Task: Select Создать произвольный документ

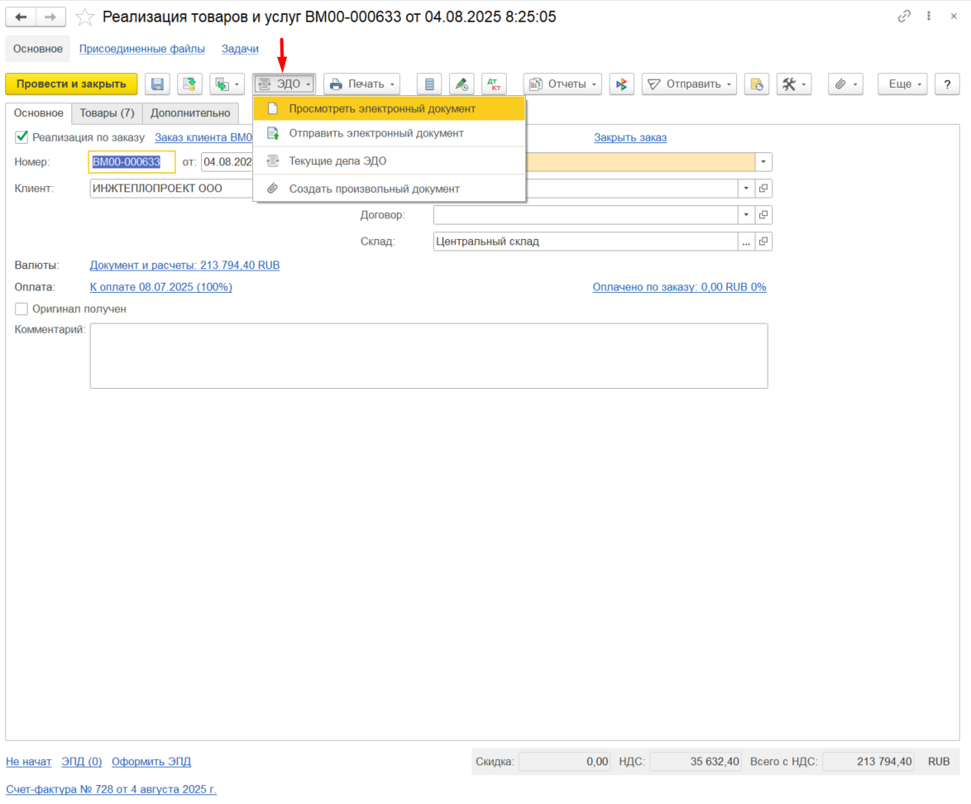Action: click(x=390, y=189)
